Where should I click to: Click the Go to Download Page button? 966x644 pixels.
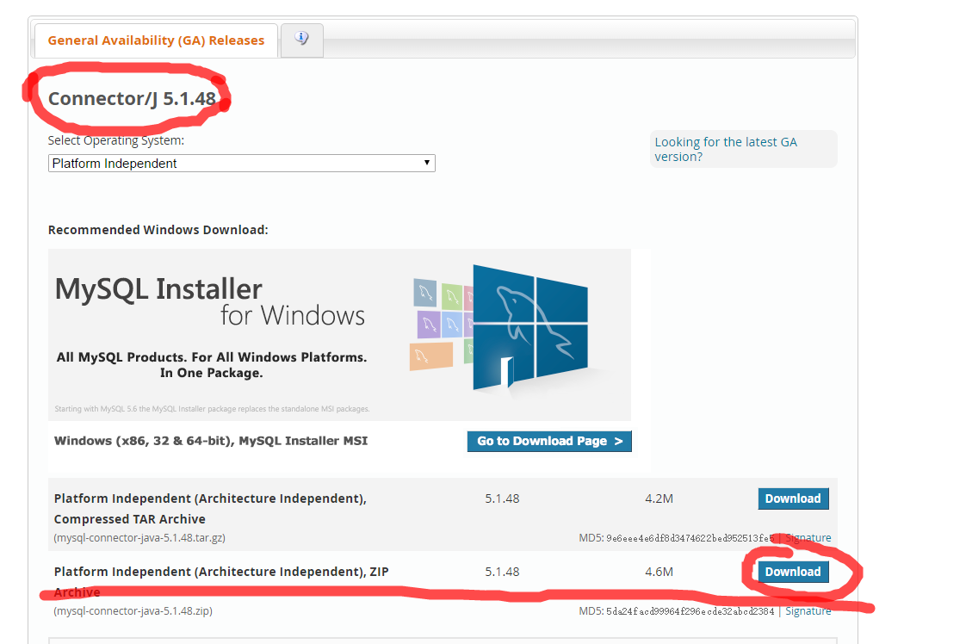point(549,442)
